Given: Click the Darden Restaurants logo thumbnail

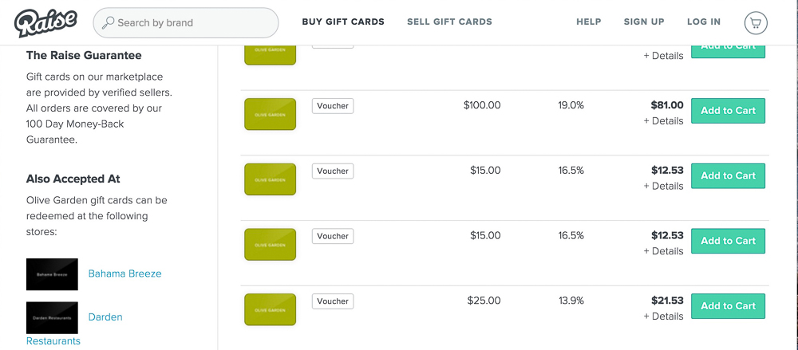Looking at the screenshot, I should (52, 317).
